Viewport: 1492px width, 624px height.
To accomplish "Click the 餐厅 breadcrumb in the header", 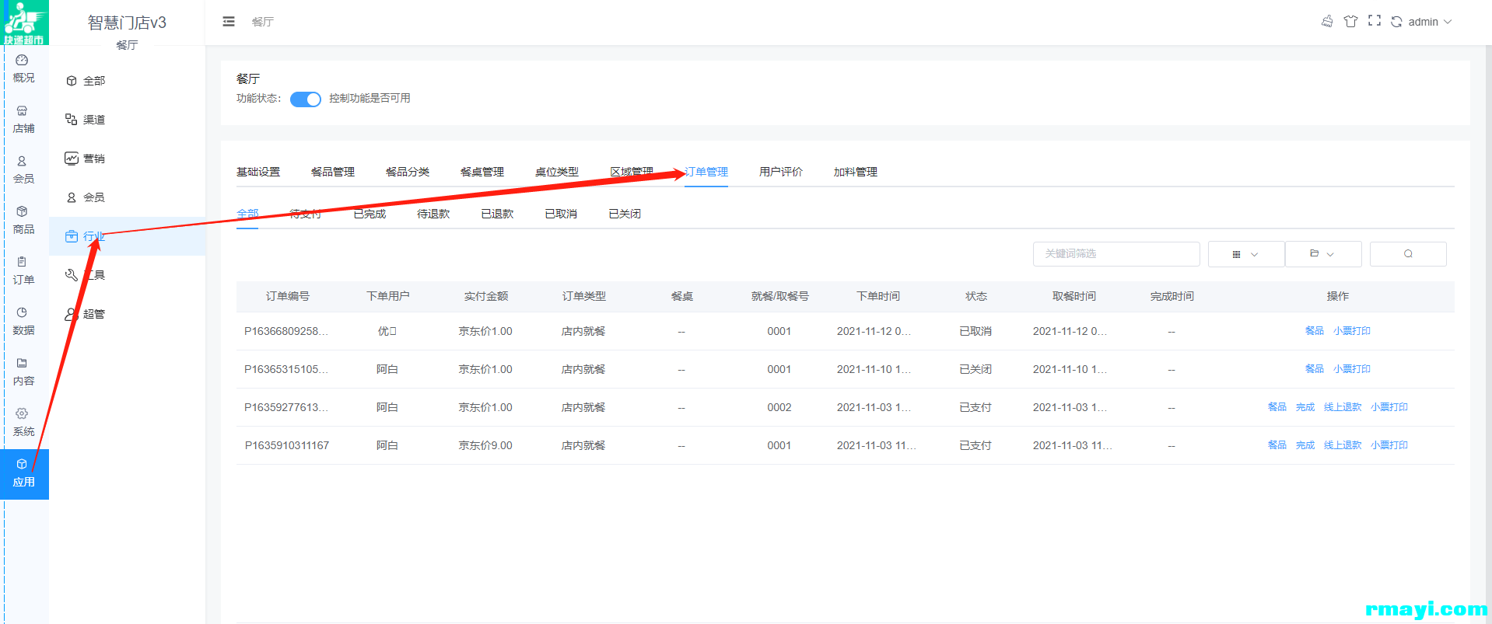I will click(263, 22).
